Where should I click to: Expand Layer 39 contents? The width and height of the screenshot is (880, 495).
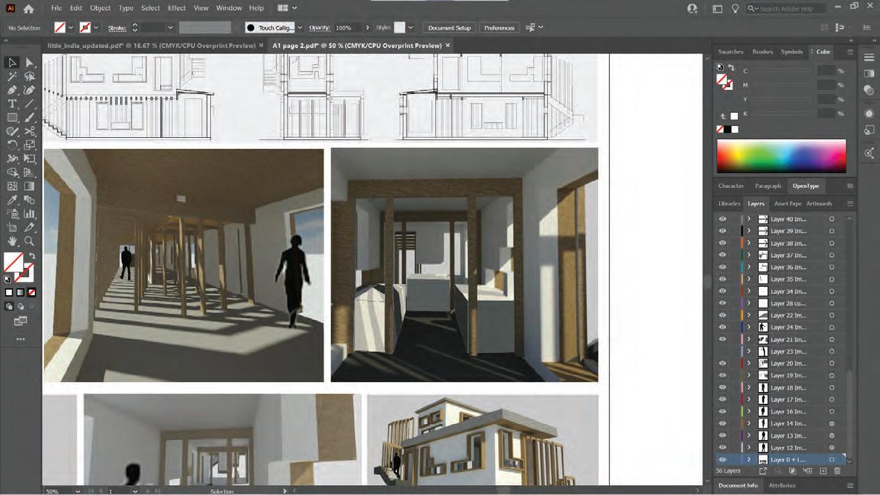[749, 230]
